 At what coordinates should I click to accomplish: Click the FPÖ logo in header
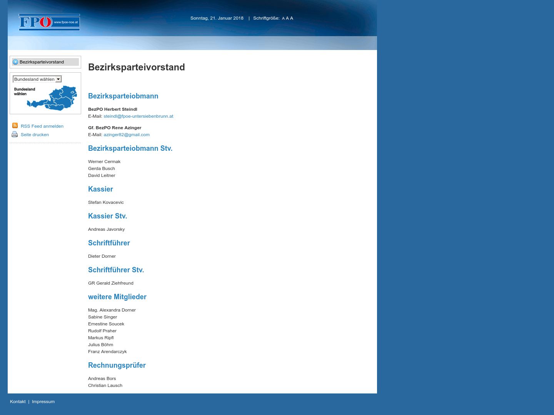click(49, 22)
